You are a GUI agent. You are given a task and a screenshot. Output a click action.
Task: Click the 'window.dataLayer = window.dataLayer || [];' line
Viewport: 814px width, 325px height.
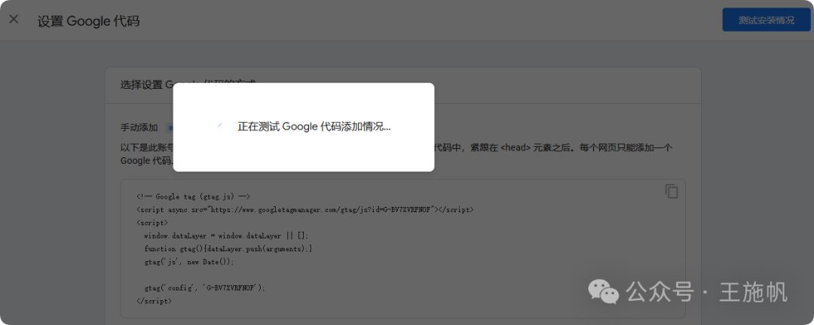coord(226,235)
